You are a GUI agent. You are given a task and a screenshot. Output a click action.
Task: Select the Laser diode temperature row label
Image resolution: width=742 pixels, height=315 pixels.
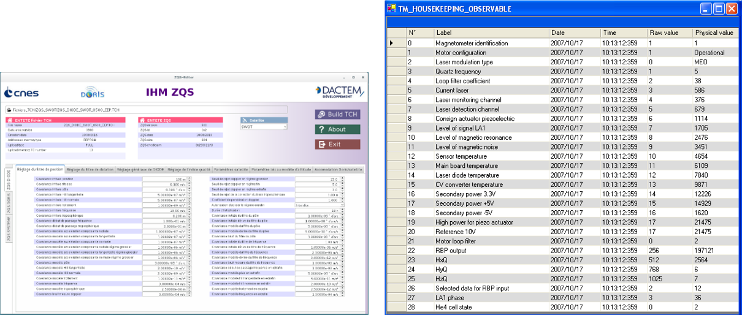(x=467, y=175)
